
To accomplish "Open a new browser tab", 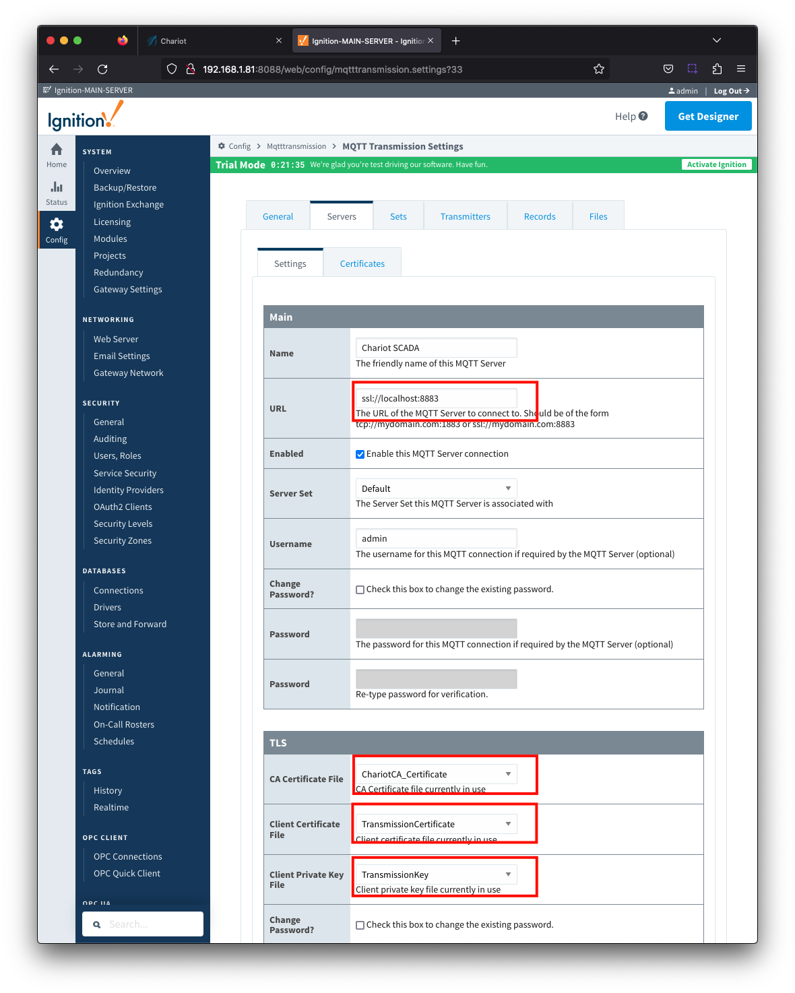I will pos(456,41).
